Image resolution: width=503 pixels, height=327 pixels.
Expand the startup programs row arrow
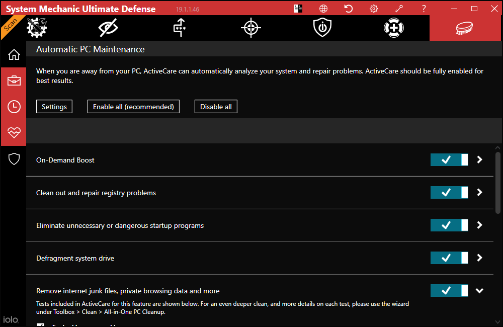point(479,225)
